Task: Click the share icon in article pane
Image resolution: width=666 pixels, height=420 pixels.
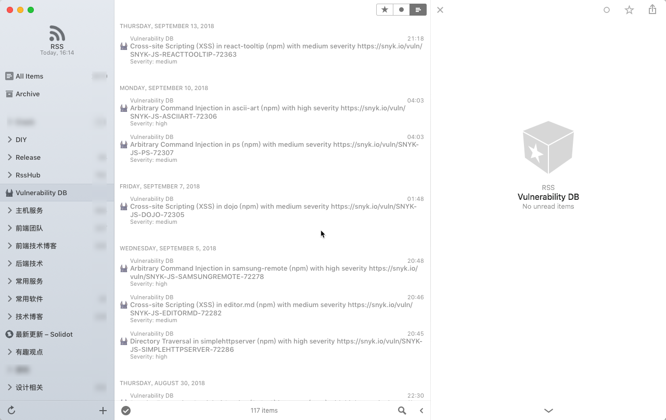Action: [652, 9]
